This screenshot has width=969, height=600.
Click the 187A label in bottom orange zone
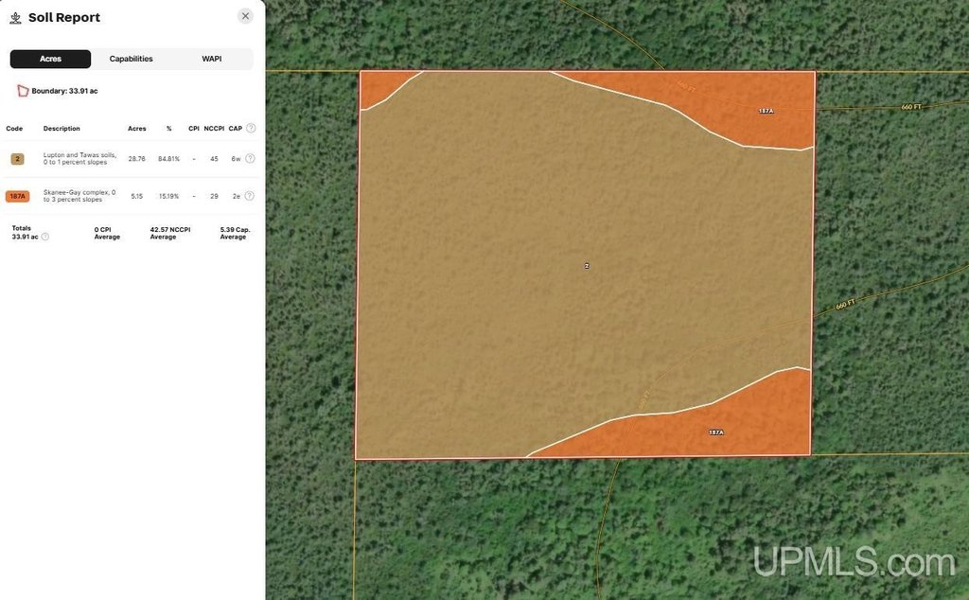pos(715,432)
